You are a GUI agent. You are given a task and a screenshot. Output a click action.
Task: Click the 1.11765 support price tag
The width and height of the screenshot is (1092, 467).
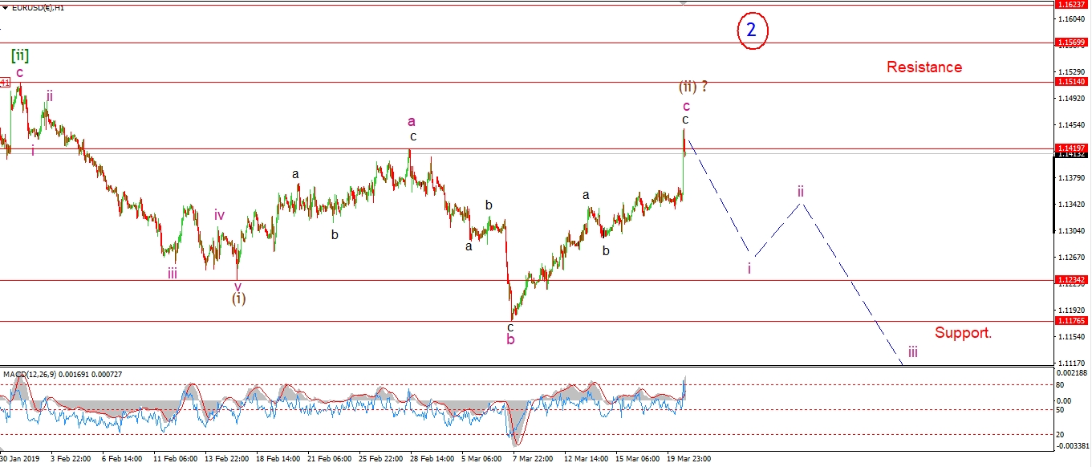(x=1072, y=321)
